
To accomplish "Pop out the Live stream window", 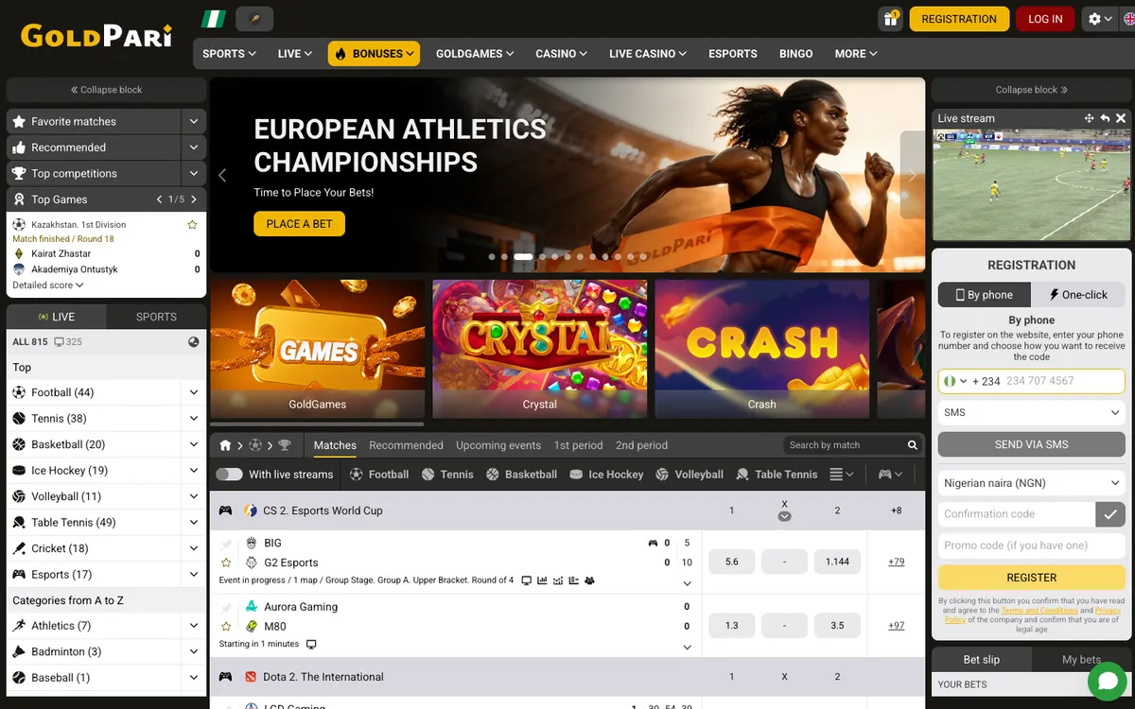I will (1105, 118).
